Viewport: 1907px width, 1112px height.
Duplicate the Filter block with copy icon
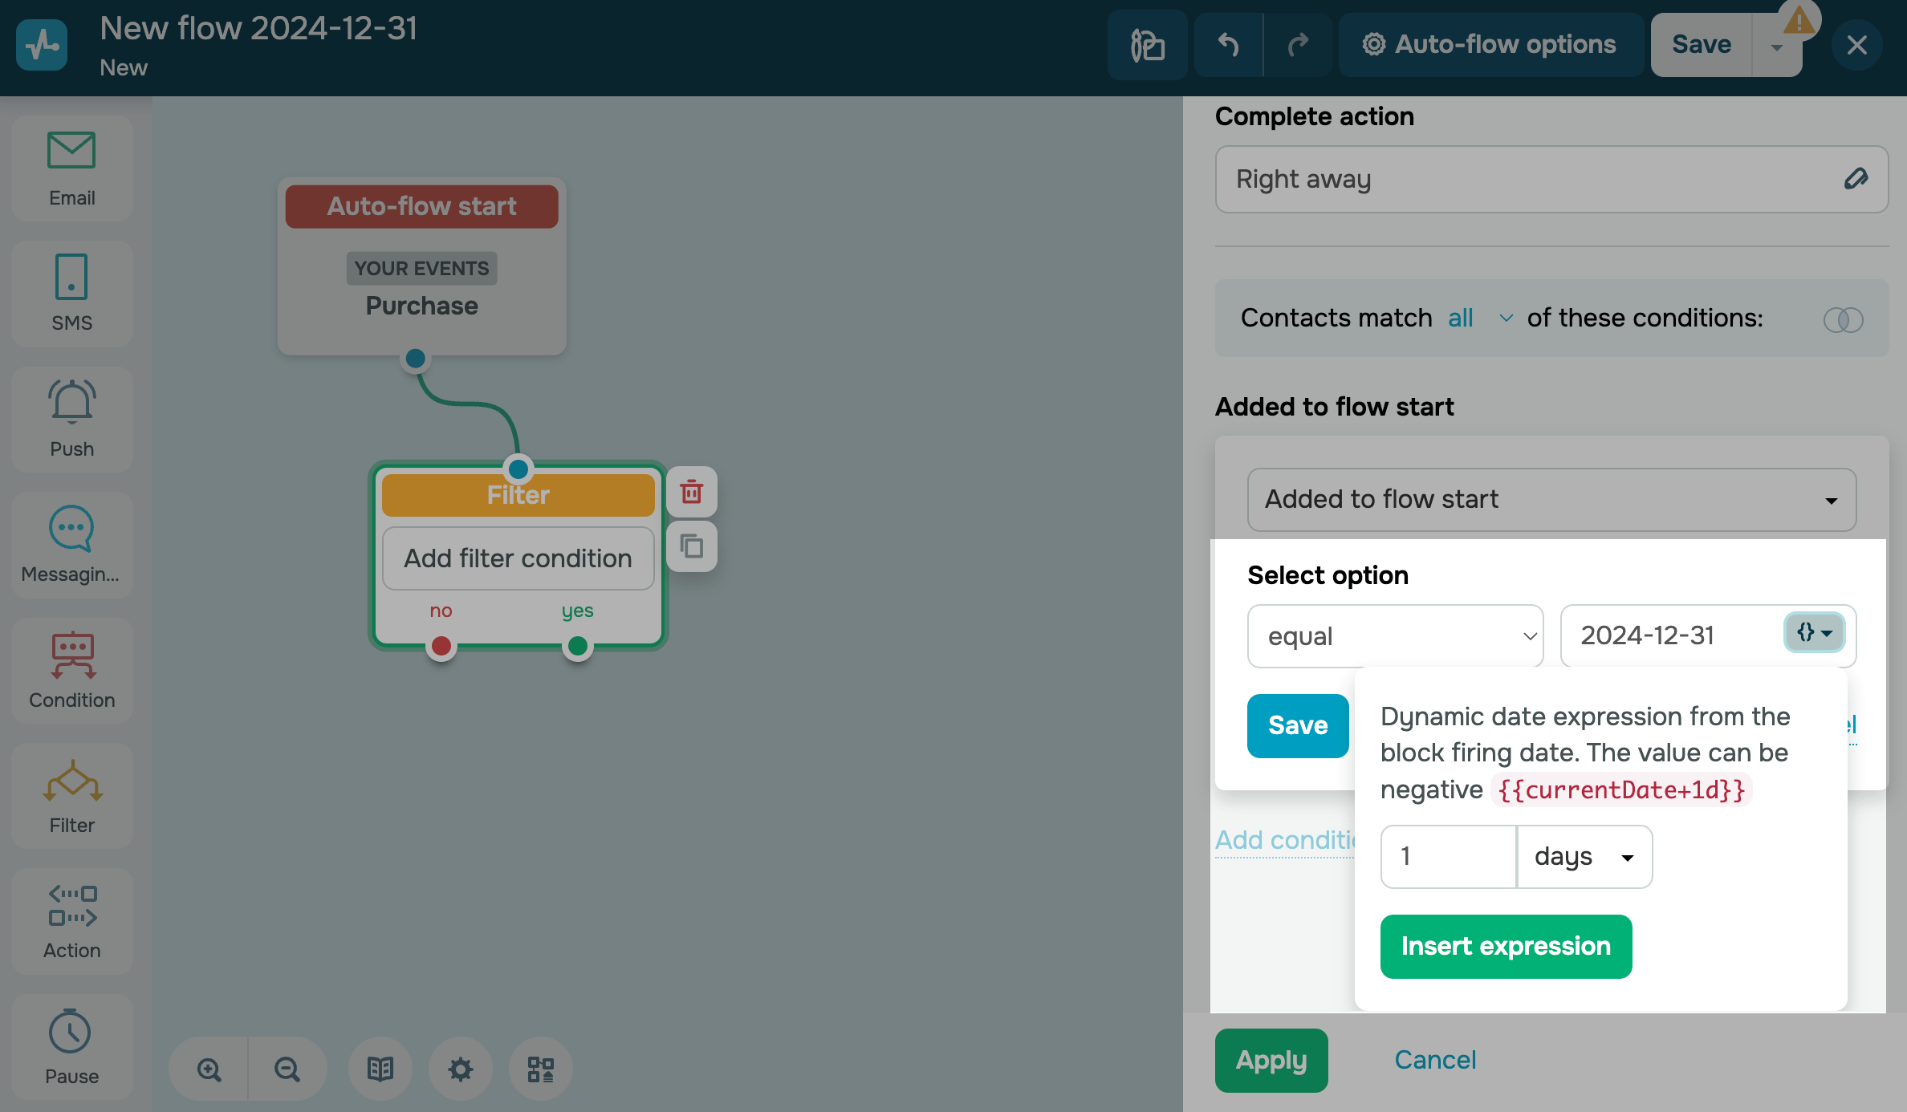[x=691, y=546]
